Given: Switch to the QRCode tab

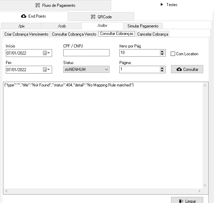Looking at the screenshot, I should coord(101,17).
